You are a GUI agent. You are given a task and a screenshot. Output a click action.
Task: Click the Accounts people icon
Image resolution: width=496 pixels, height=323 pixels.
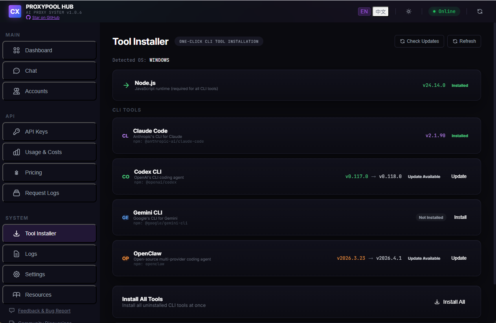(17, 91)
